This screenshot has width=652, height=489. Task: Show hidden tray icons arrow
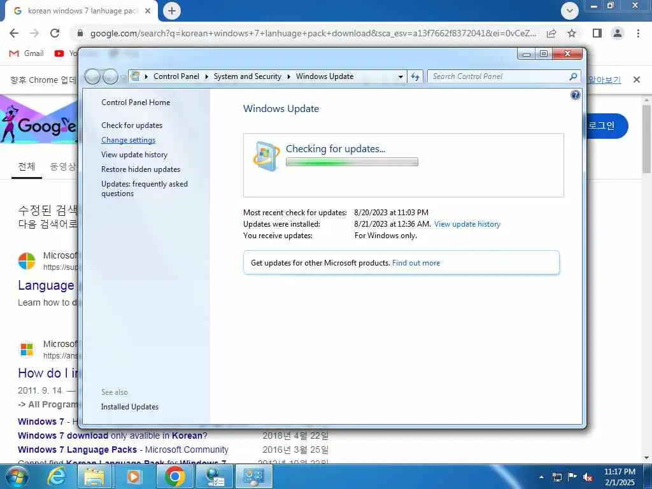click(541, 477)
